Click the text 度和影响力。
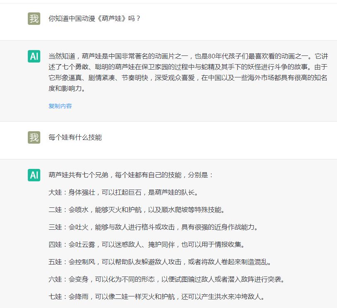Viewport: 337px width, 308px height. coord(67,88)
